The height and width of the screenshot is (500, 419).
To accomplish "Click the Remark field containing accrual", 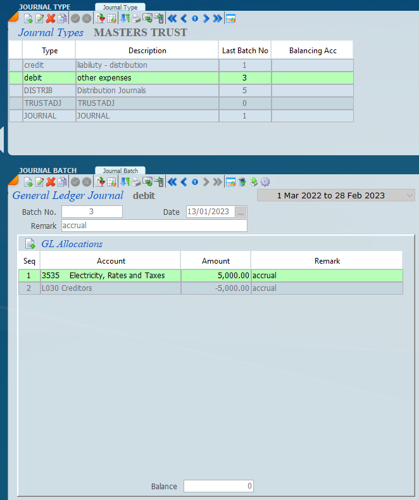I will [153, 226].
